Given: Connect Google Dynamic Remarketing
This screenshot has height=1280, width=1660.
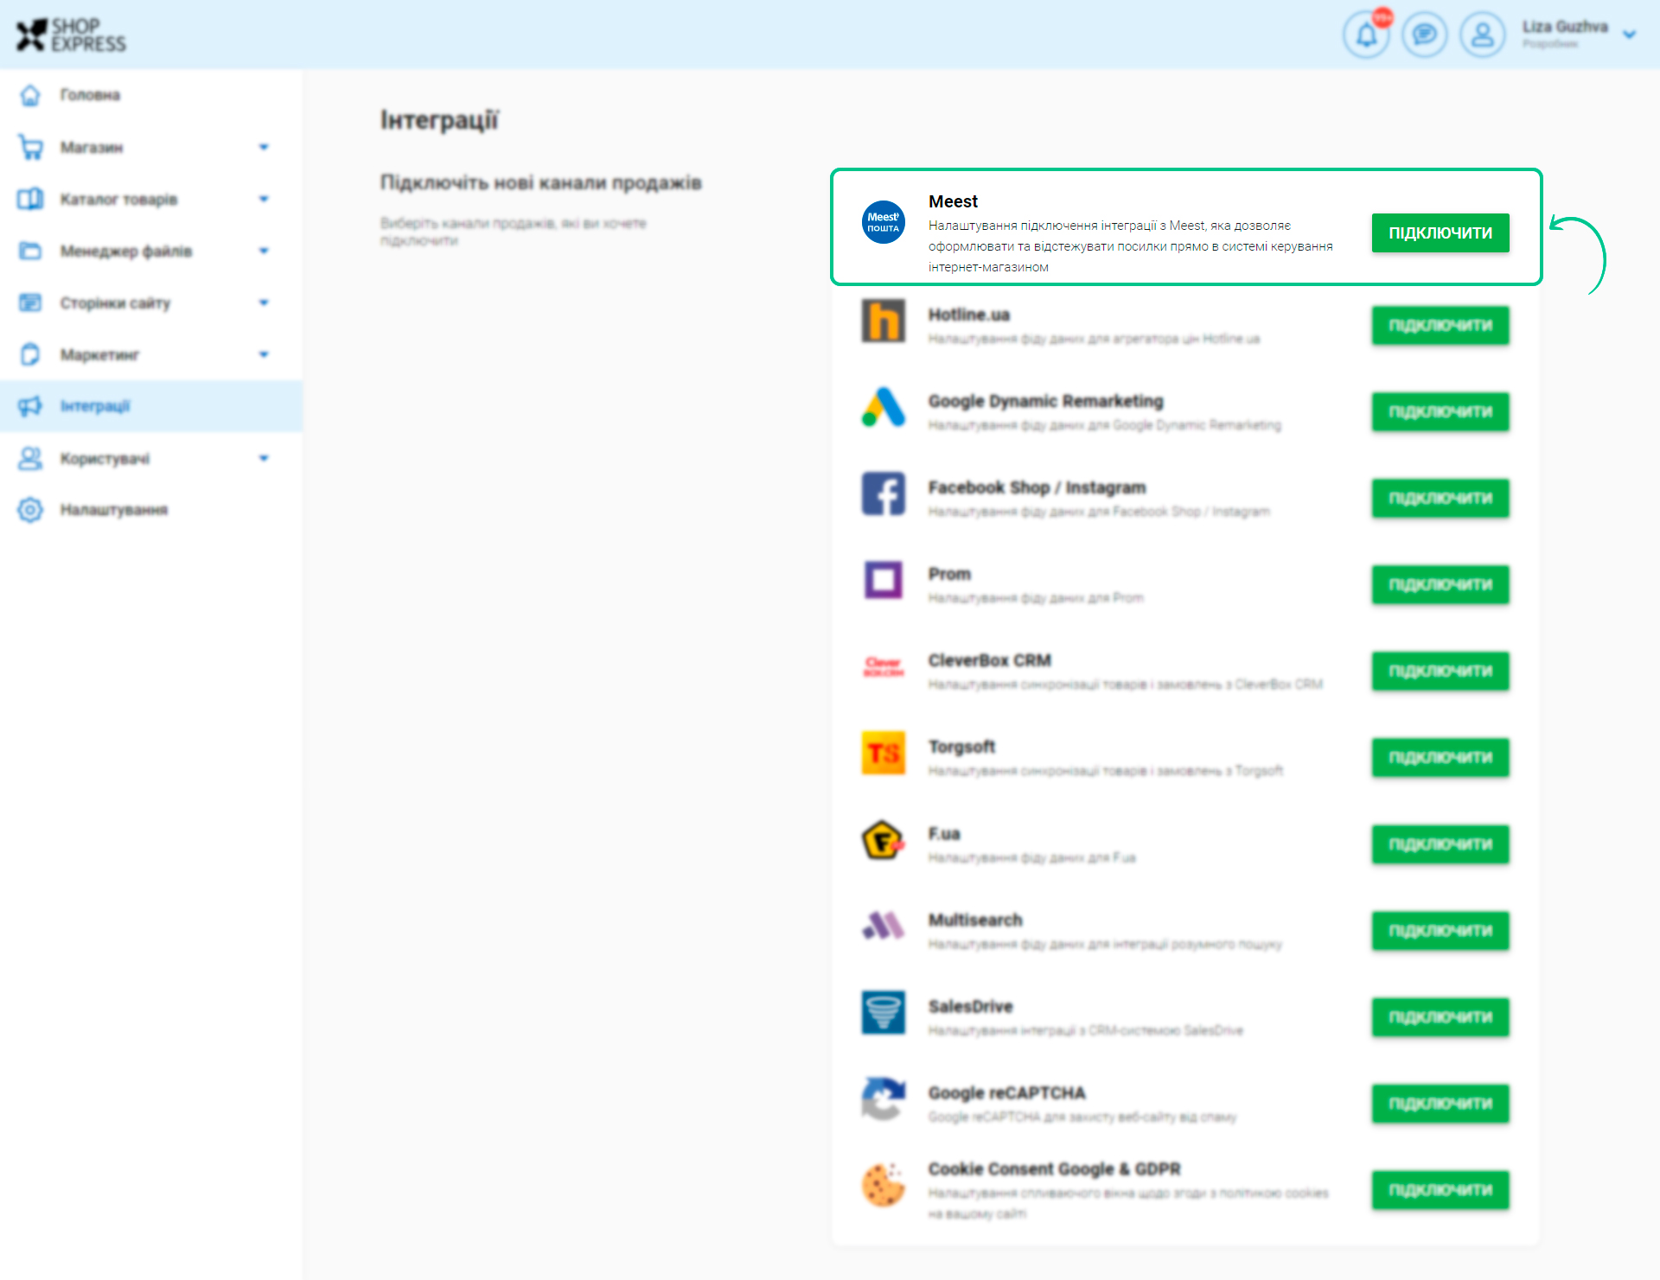Looking at the screenshot, I should pyautogui.click(x=1440, y=412).
